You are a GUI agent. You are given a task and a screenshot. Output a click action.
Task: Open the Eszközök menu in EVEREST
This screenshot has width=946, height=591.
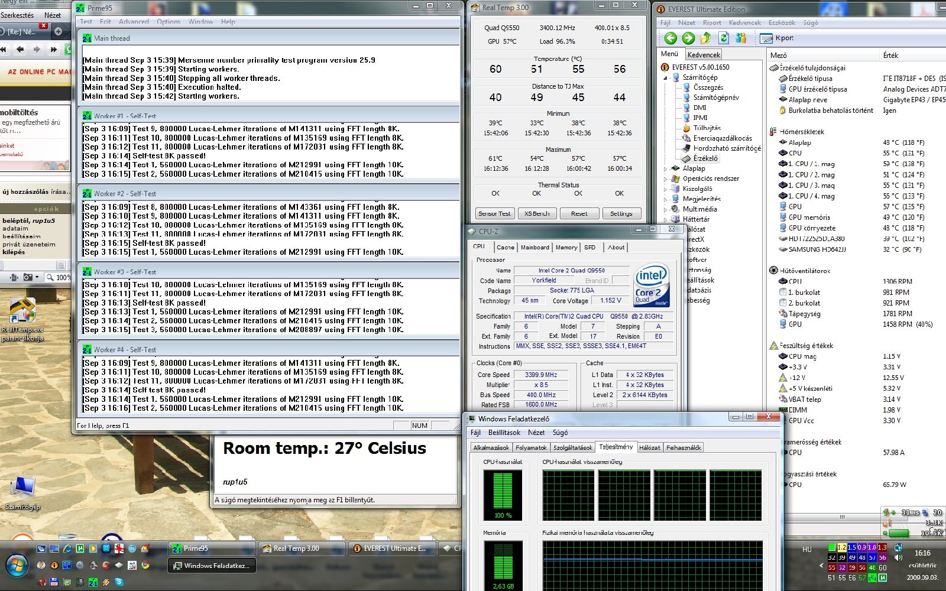[782, 22]
